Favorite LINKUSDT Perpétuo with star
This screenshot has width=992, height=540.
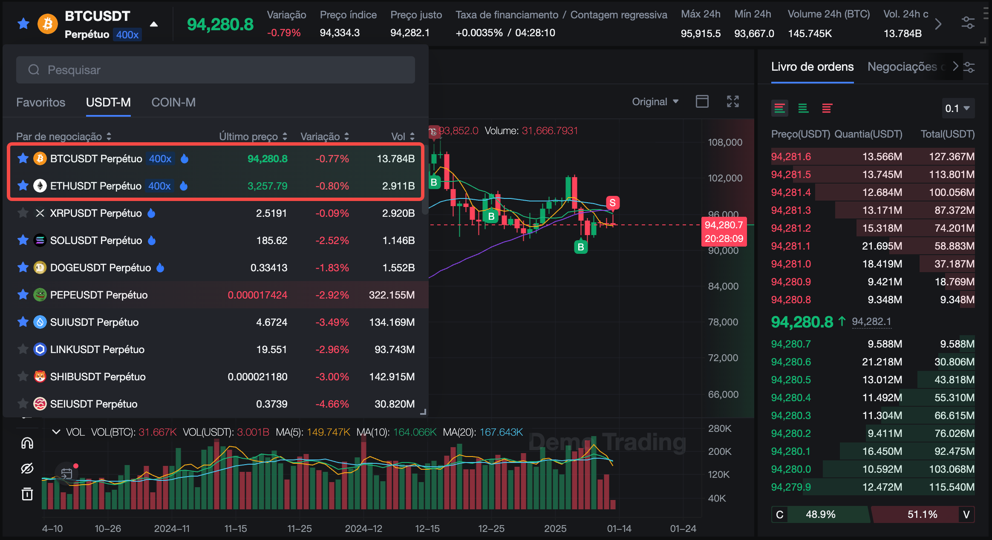(23, 349)
